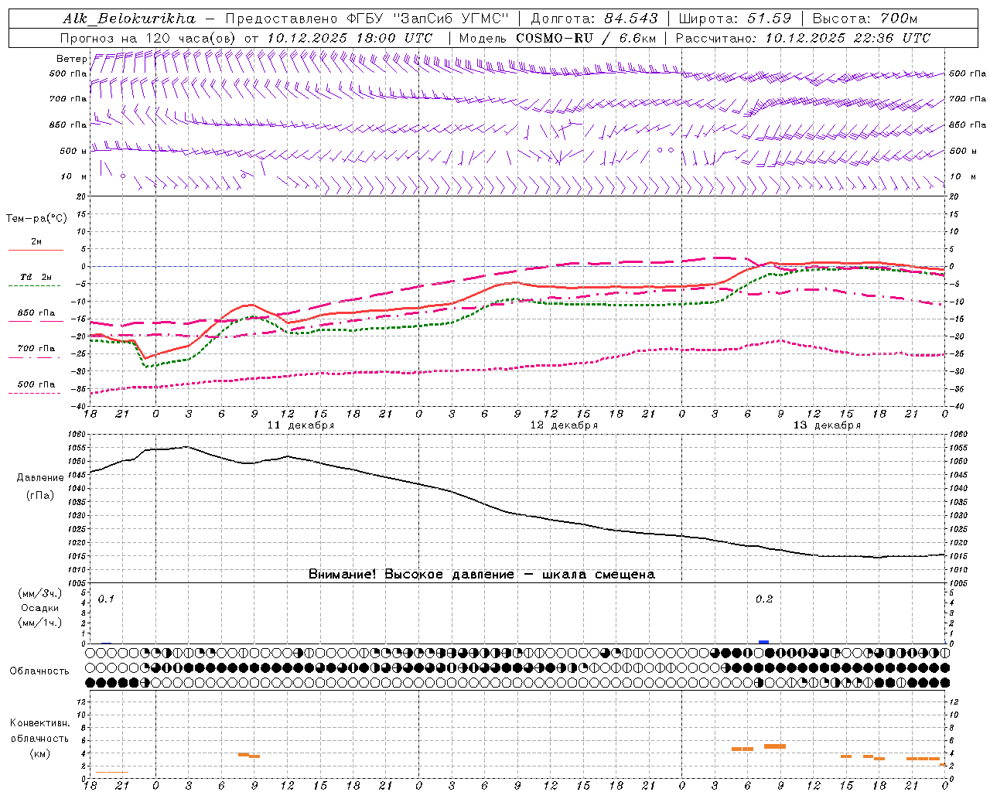Click the (гПа) pressure unit label
The height and width of the screenshot is (792, 990).
coord(40,495)
